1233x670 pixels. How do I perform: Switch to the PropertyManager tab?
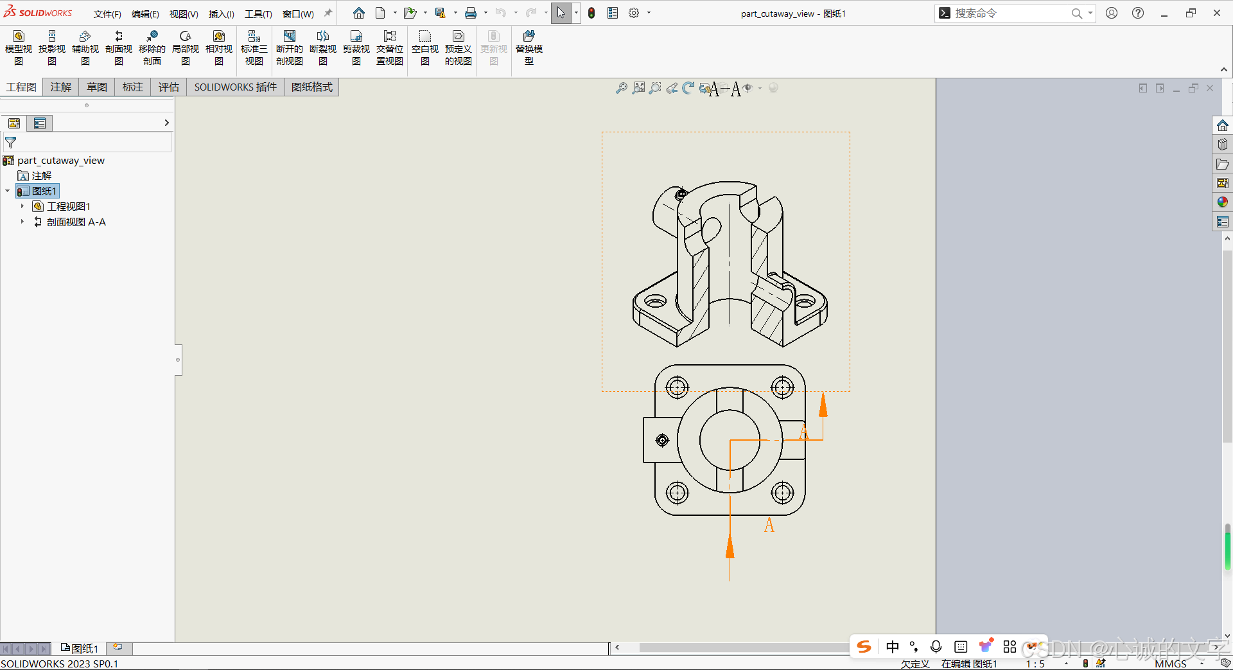(40, 123)
